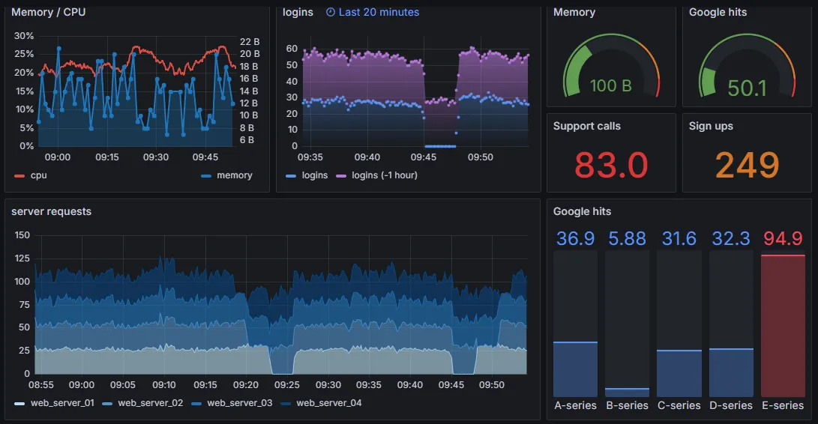
Task: Open the Memory / CPU panel title menu
Action: point(48,13)
